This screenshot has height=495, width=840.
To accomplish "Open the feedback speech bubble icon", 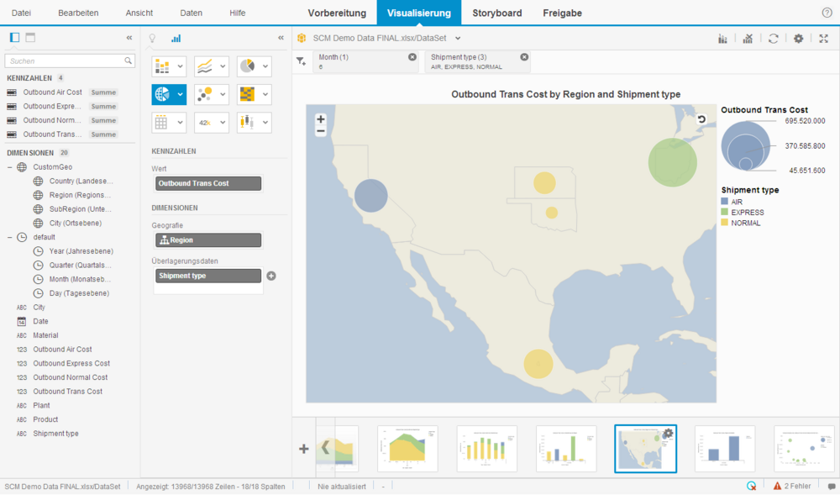I will coord(832,487).
